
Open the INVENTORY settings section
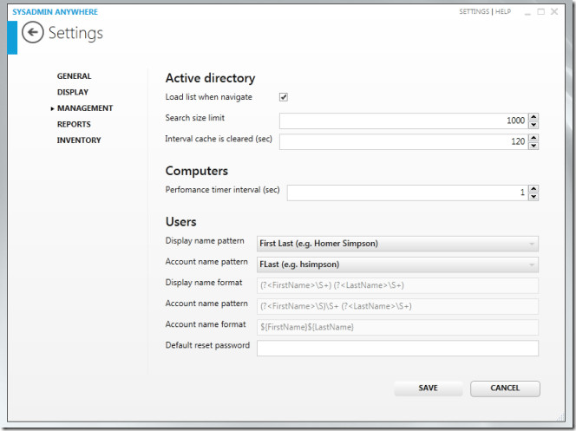[79, 140]
